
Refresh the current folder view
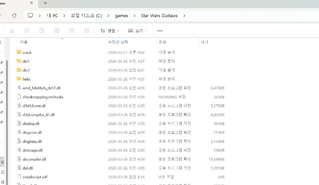tap(14, 15)
